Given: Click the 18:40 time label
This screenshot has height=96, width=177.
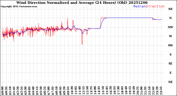Looking at the screenshot, I should pos(126,91).
